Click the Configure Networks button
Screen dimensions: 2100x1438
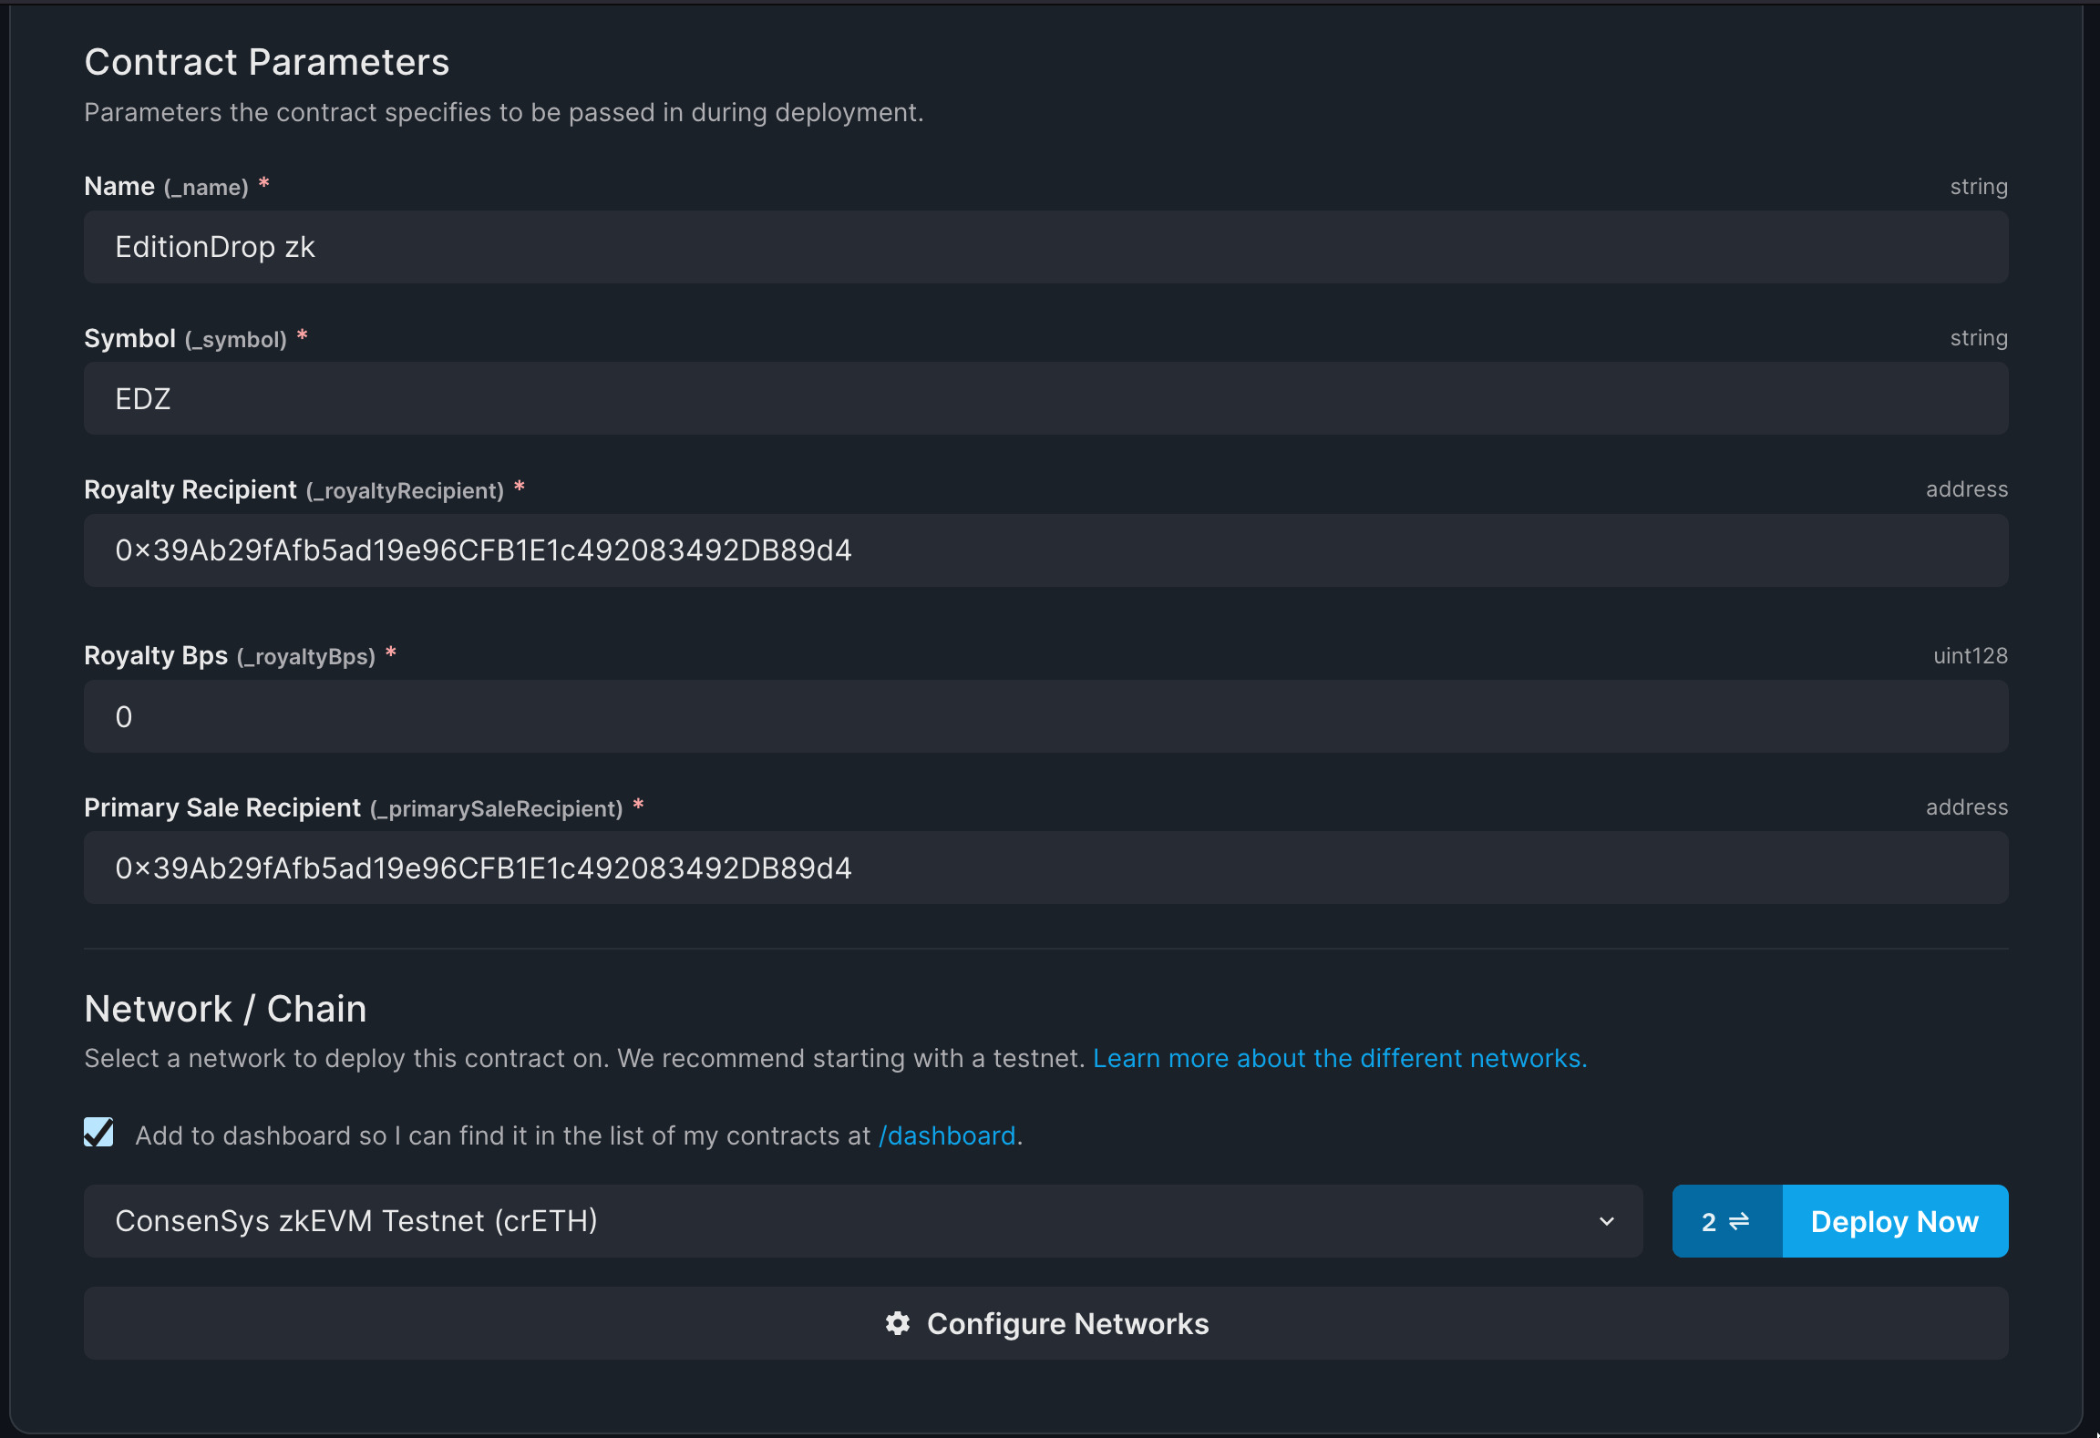click(x=1045, y=1323)
